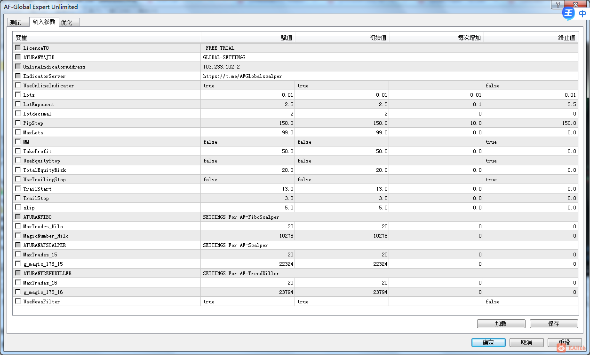This screenshot has width=590, height=355.
Task: Click PipStep step value 10.0
Action: click(476, 123)
